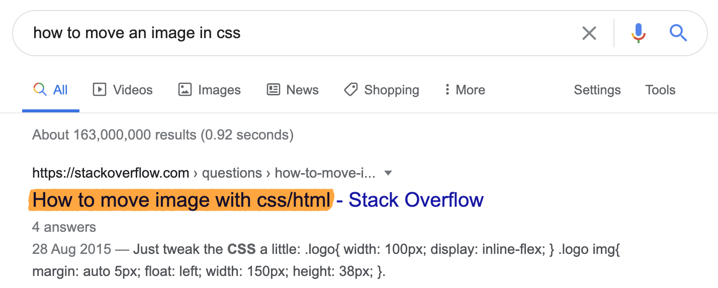Start voice search with the microphone icon
The height and width of the screenshot is (288, 718).
pyautogui.click(x=638, y=34)
